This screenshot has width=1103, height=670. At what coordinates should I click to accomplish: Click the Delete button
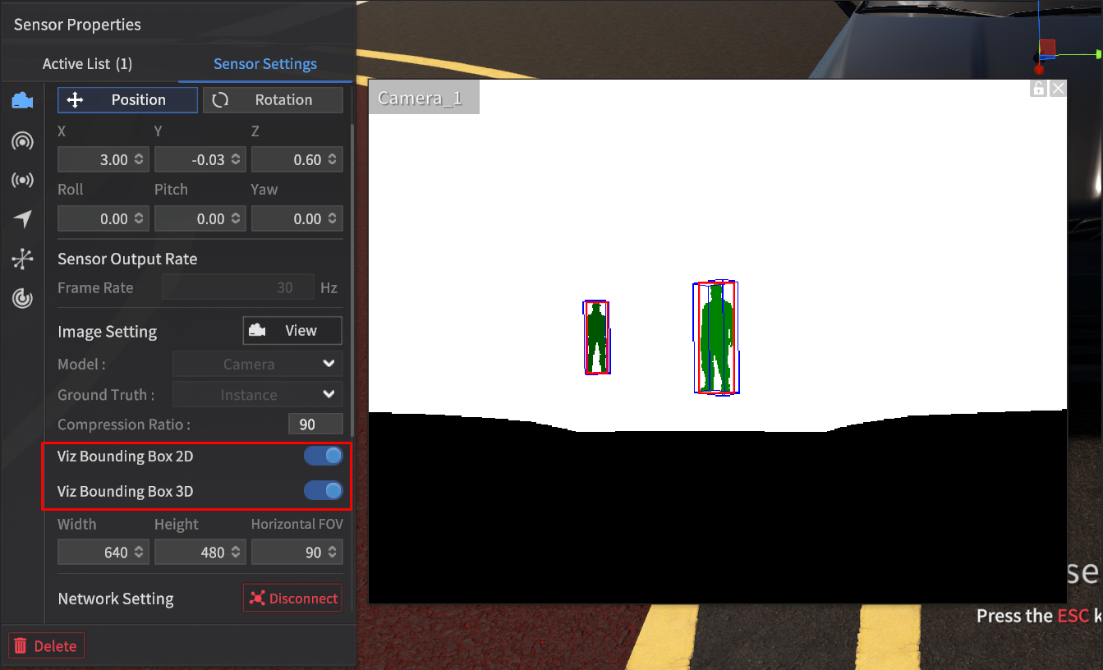tap(46, 645)
